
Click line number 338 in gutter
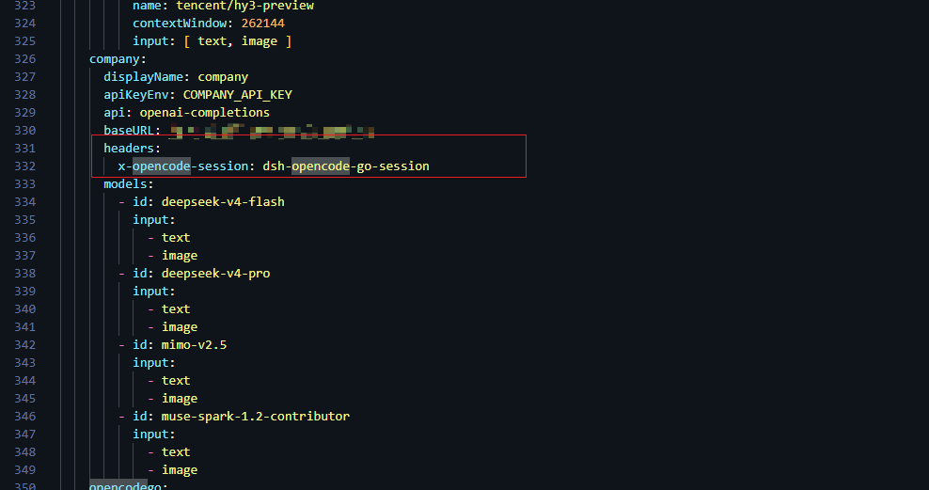[x=24, y=273]
